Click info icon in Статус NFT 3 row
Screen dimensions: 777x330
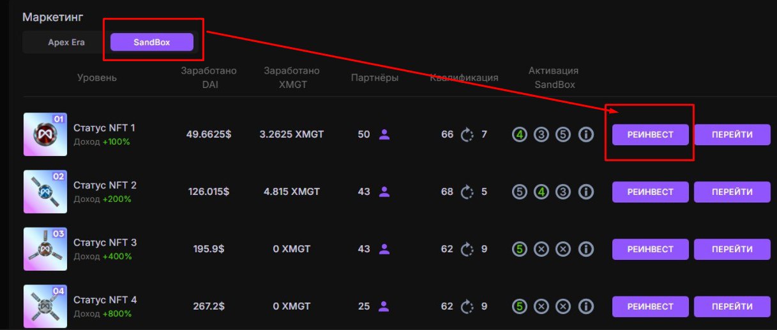(x=585, y=250)
